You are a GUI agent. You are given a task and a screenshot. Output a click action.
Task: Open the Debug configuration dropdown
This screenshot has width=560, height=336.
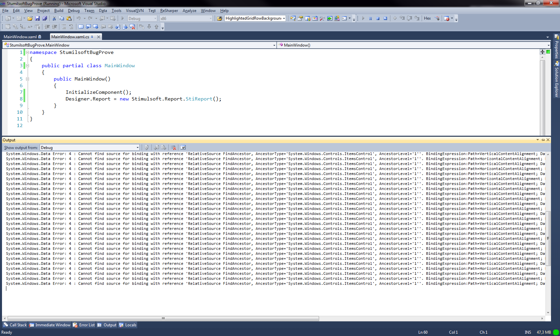pyautogui.click(x=142, y=19)
